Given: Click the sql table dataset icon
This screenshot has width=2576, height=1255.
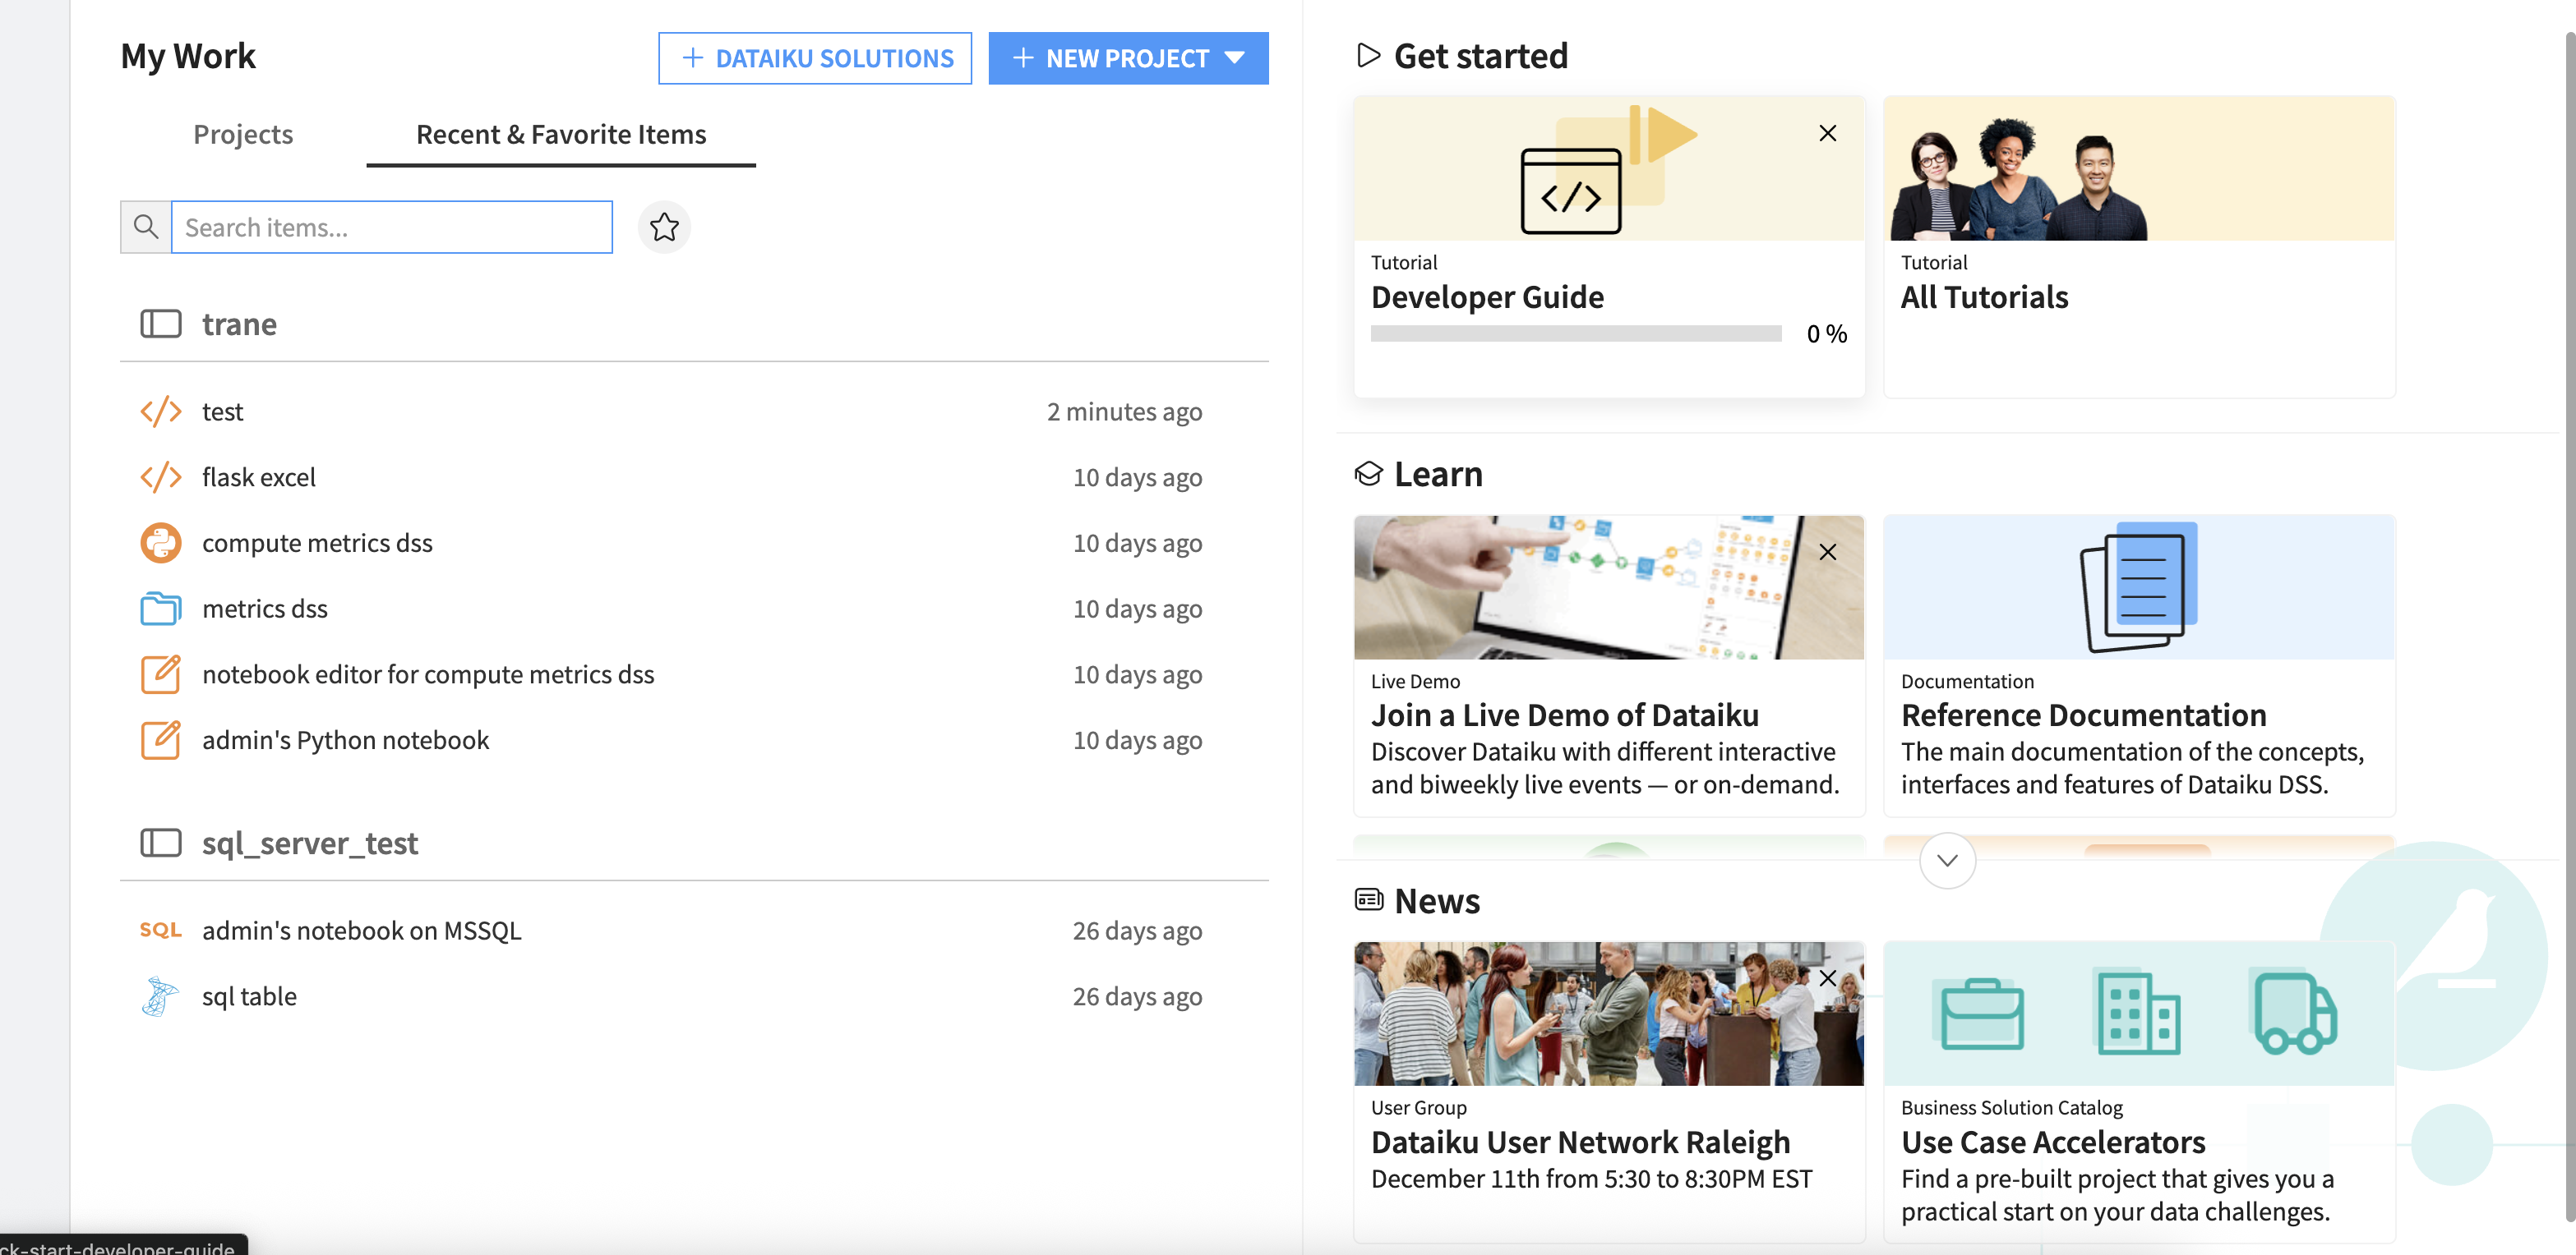Looking at the screenshot, I should [x=160, y=996].
